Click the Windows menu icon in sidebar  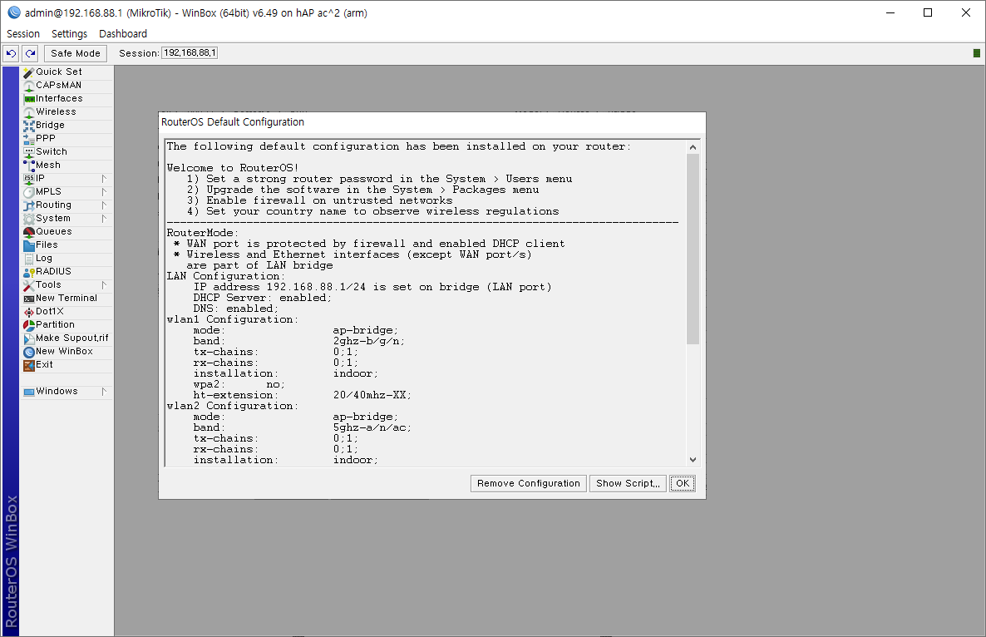(x=29, y=392)
